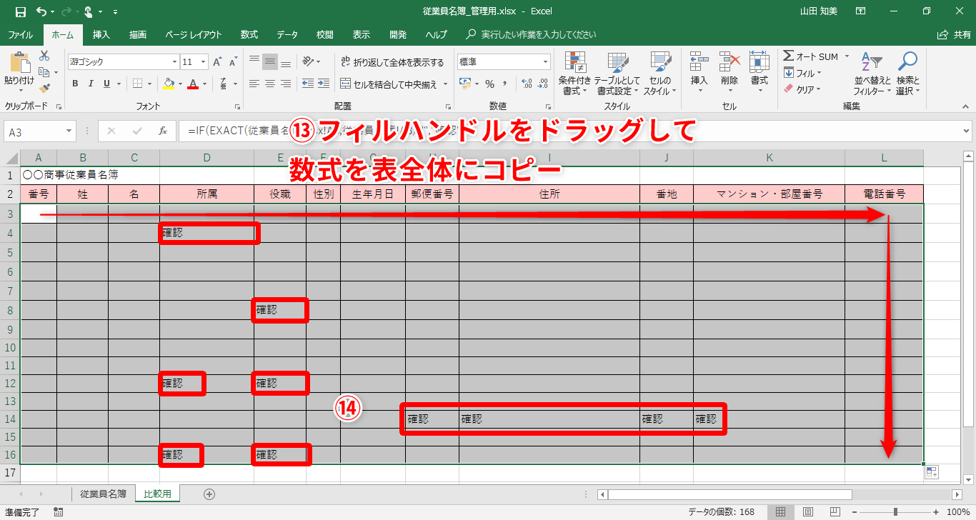Open the 游ゴシック font name dropdown
The width and height of the screenshot is (976, 520).
click(174, 62)
